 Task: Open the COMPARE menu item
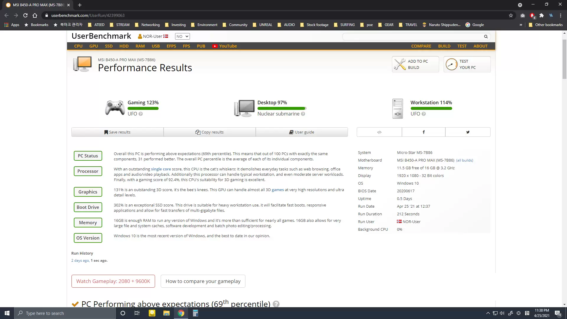pos(421,46)
